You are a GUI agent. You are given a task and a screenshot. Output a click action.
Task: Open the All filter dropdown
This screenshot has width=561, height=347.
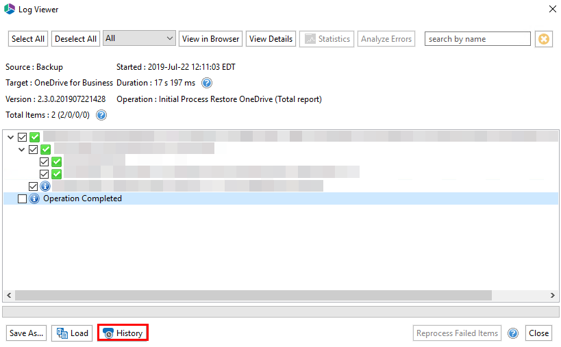click(x=139, y=38)
